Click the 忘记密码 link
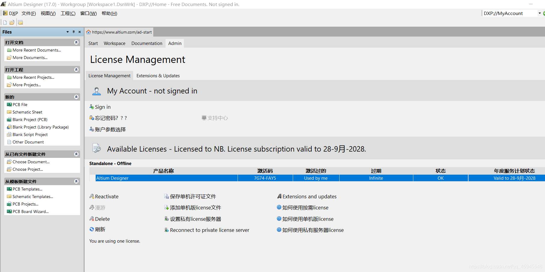This screenshot has width=545, height=272. 111,118
